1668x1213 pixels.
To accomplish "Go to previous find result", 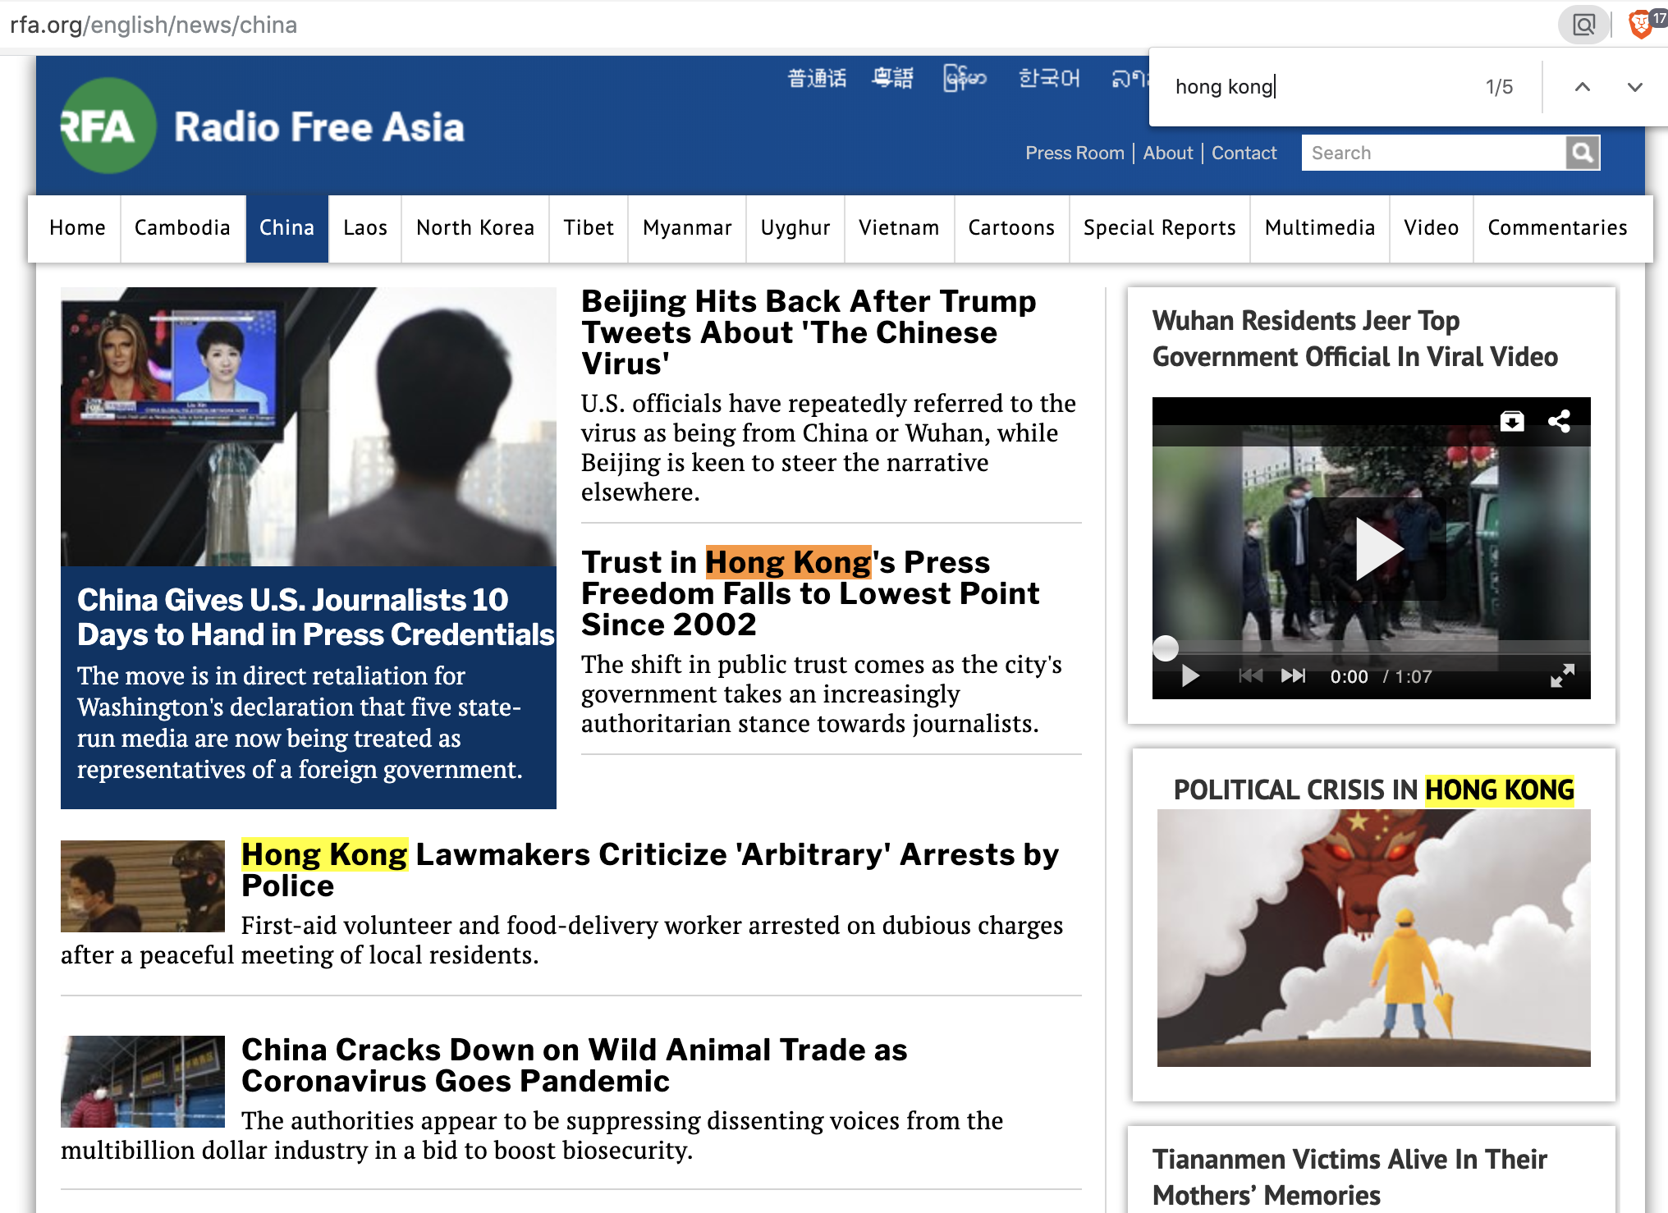I will pyautogui.click(x=1582, y=87).
